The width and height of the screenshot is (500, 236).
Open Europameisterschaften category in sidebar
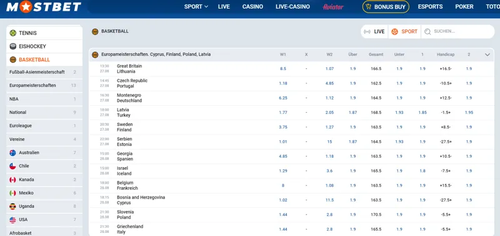pyautogui.click(x=44, y=86)
